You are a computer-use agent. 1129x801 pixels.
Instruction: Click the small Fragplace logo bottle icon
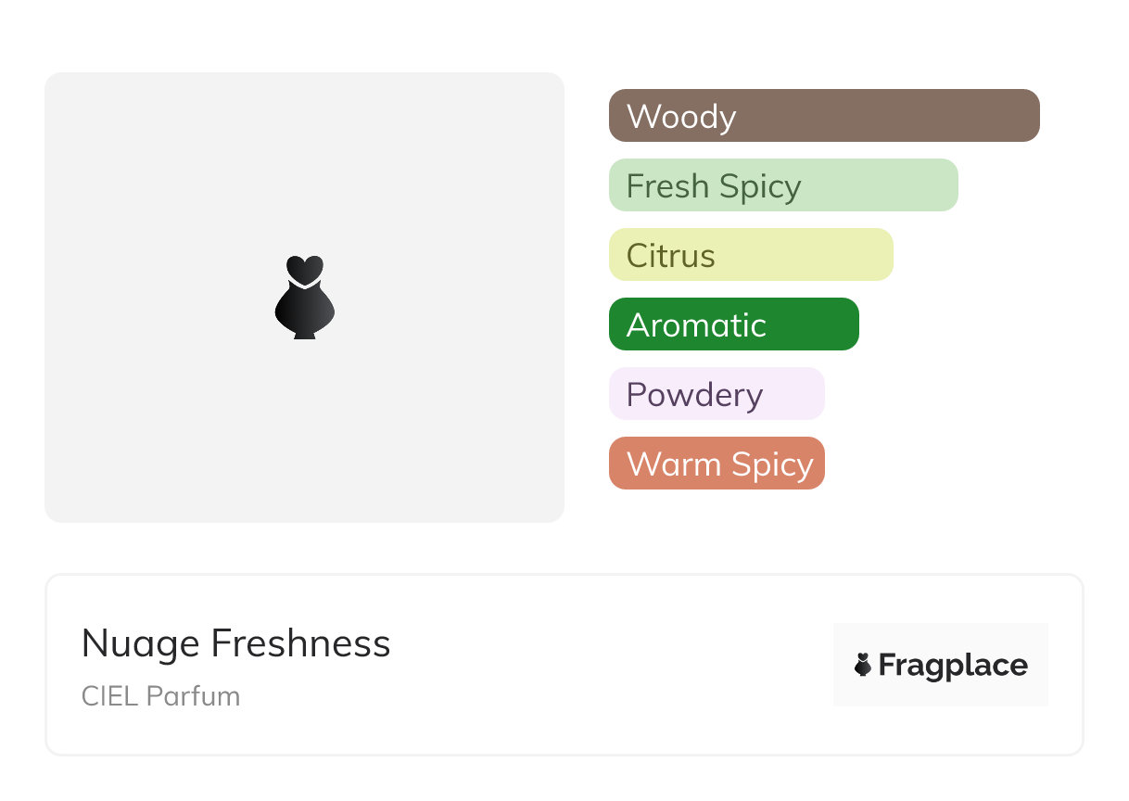[x=863, y=665]
